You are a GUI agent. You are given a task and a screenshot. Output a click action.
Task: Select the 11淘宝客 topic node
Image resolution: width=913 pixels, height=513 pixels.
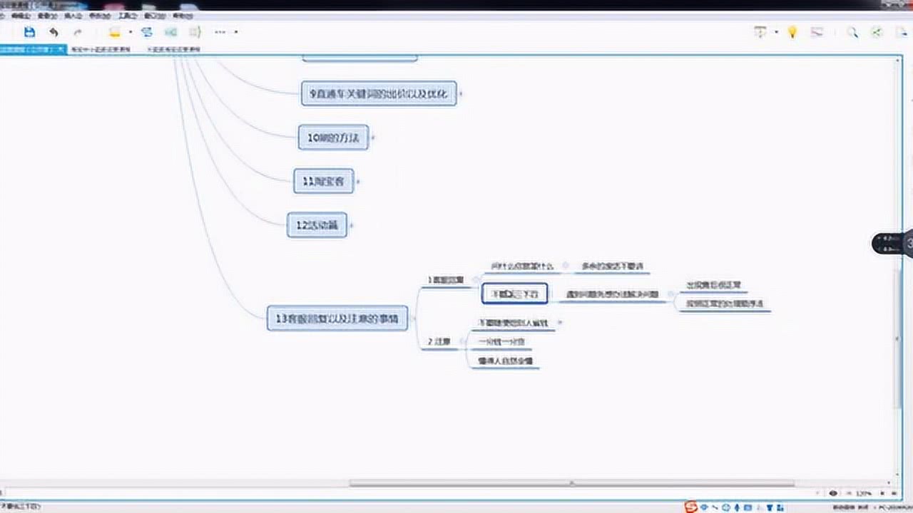(324, 182)
